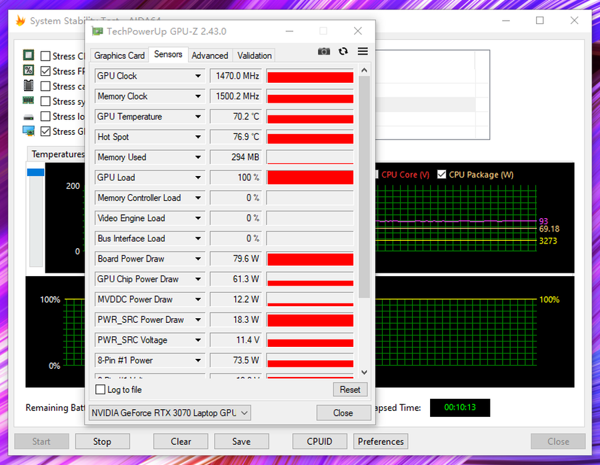Click the monitor icon beside Stress GPU

pos(29,131)
